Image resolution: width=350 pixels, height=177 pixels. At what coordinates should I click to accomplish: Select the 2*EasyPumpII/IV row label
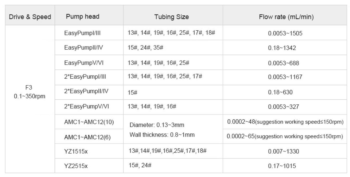(x=80, y=92)
